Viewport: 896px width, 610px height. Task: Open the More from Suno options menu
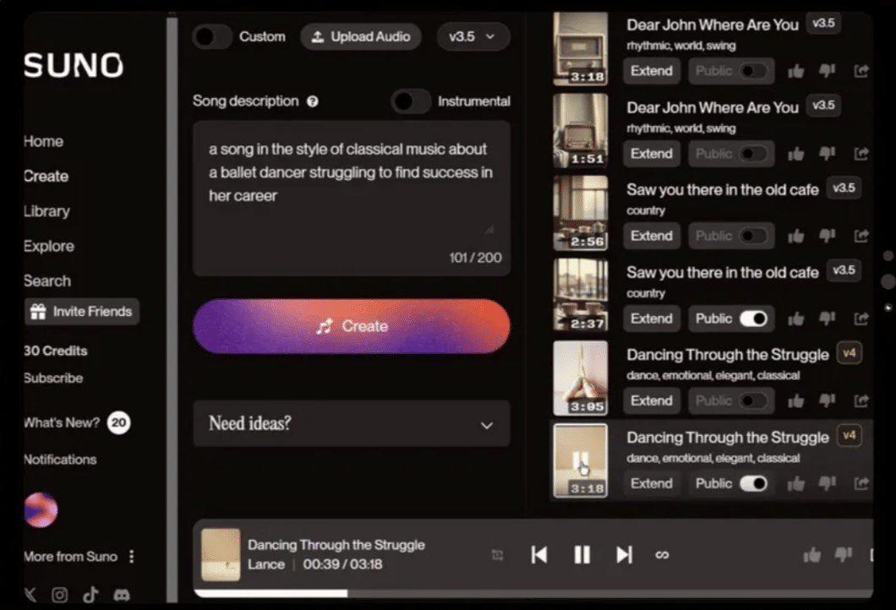[x=131, y=556]
